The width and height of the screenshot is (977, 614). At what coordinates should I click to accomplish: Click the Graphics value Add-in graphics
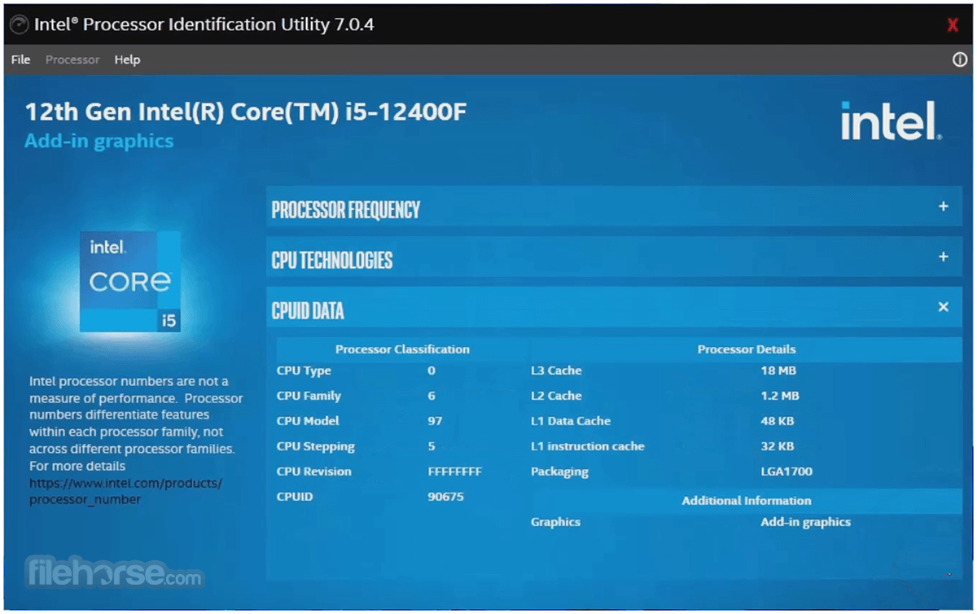(x=806, y=523)
